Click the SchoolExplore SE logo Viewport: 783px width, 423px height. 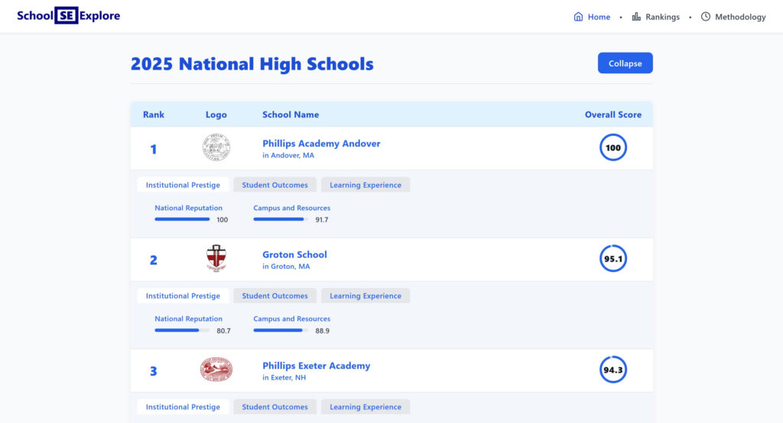click(x=67, y=16)
